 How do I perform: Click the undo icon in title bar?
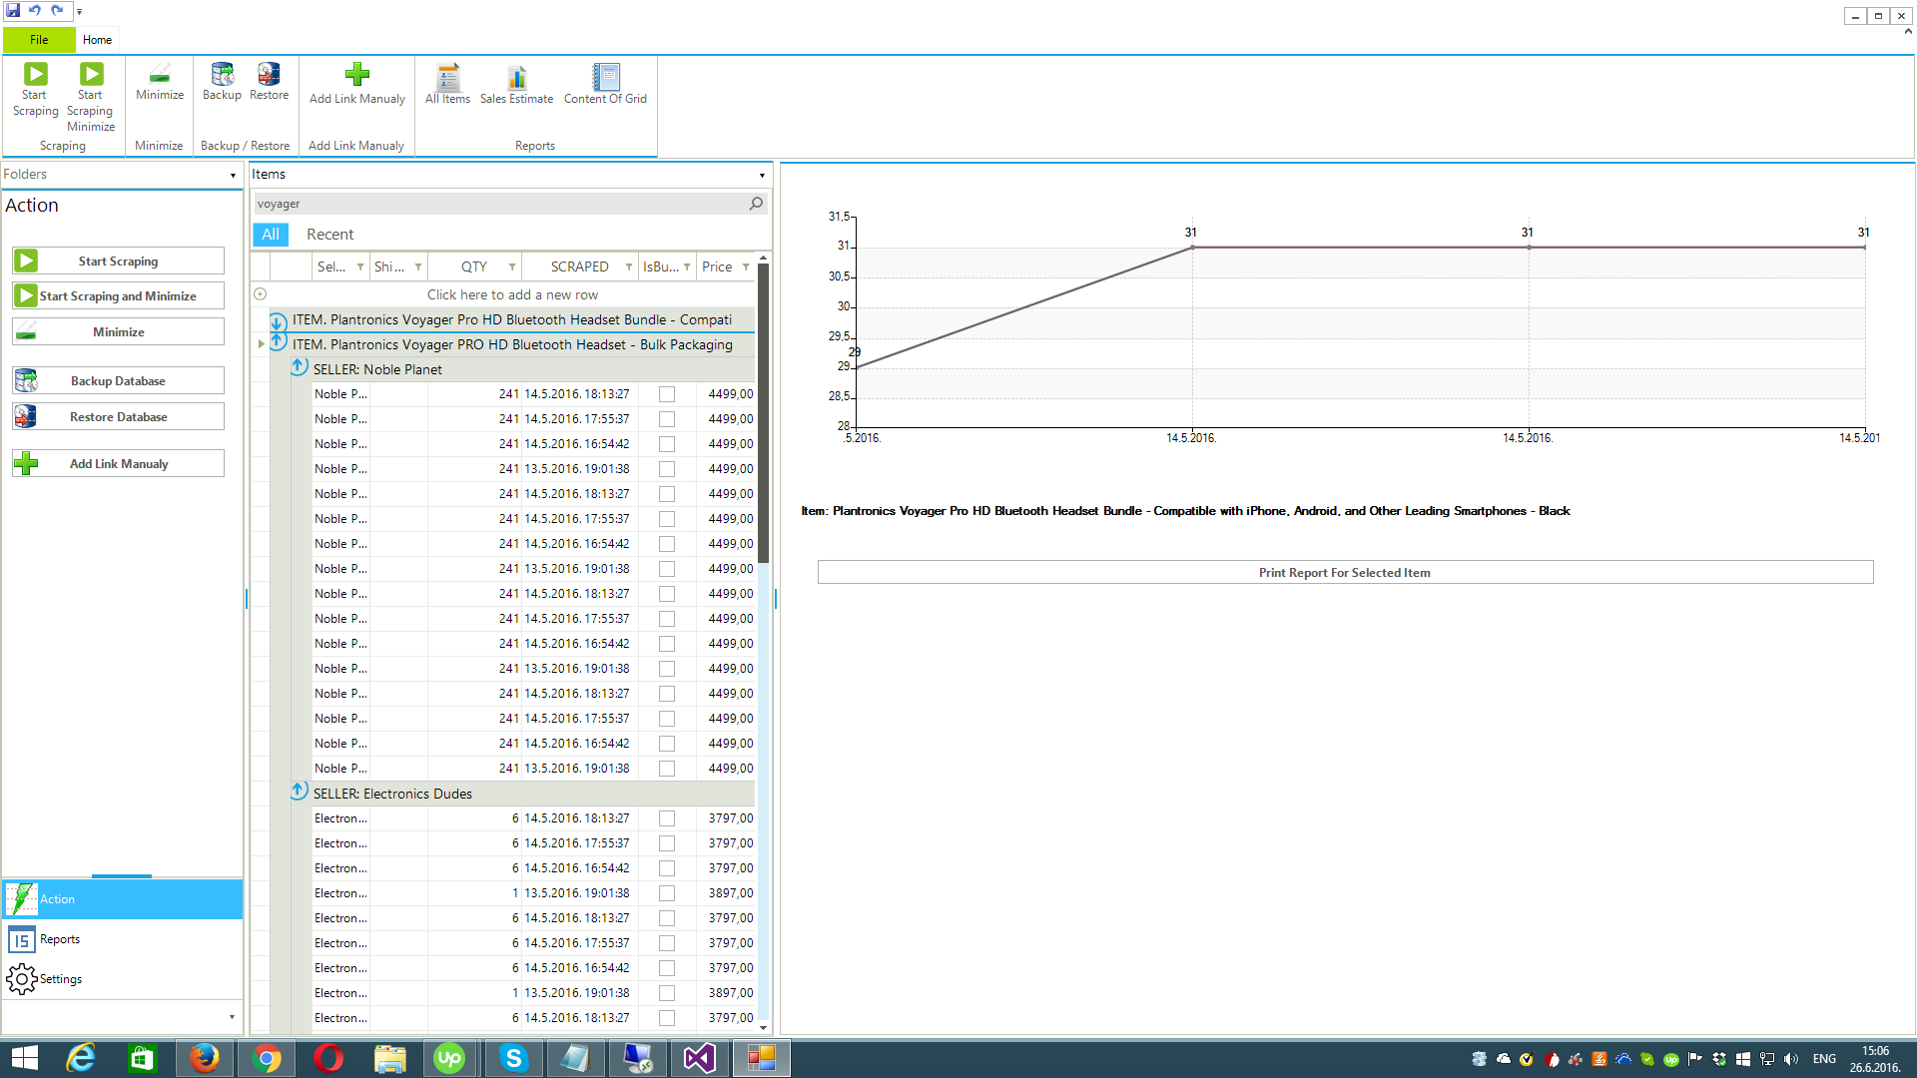[35, 11]
